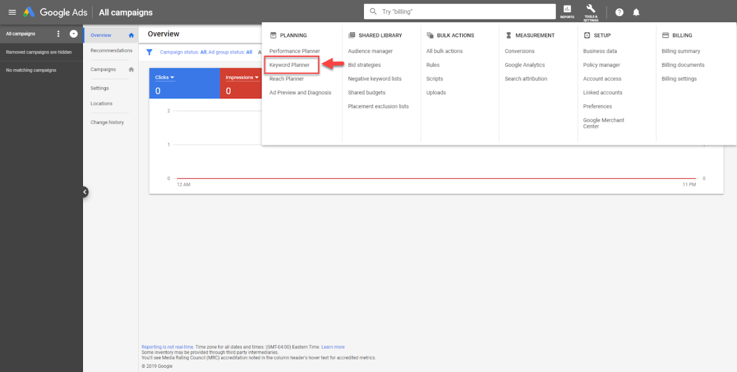Open Change history in side navigation
Image resolution: width=737 pixels, height=372 pixels.
[x=107, y=122]
